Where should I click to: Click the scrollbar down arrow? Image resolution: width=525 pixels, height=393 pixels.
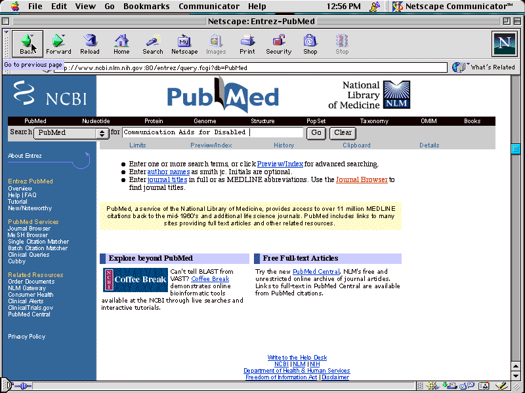(x=516, y=376)
